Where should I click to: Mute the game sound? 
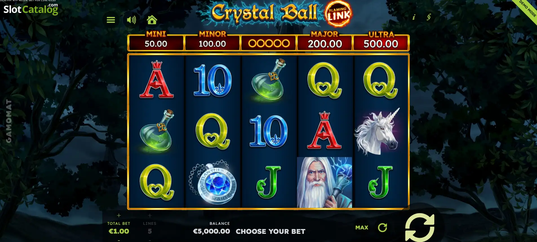coord(131,20)
